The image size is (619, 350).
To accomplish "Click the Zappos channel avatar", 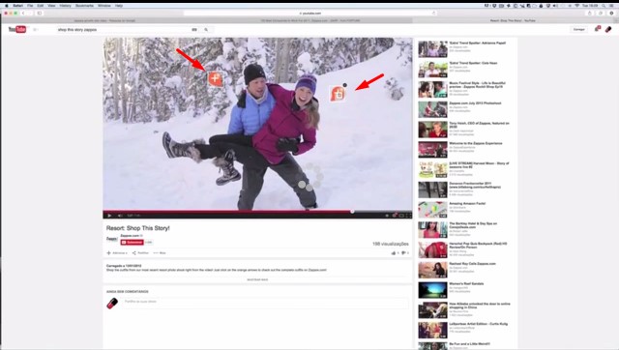I will (112, 239).
